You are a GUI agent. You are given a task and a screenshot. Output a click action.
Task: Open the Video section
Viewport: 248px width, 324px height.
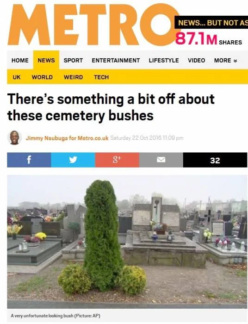pyautogui.click(x=196, y=60)
